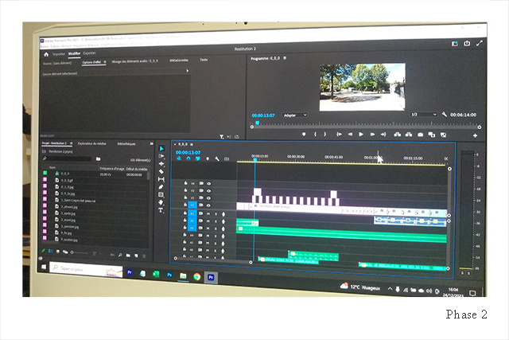Open the Programme 0_0_0 panel menu
Viewport: 509px width, 340px height.
click(x=285, y=58)
